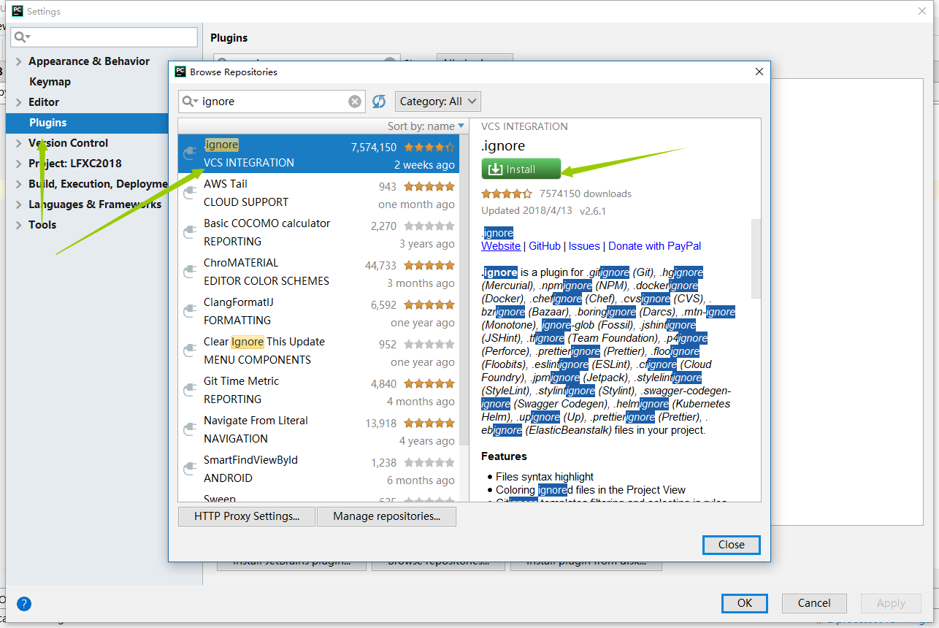Expand the Project: LFXC2018 node

[x=19, y=164]
